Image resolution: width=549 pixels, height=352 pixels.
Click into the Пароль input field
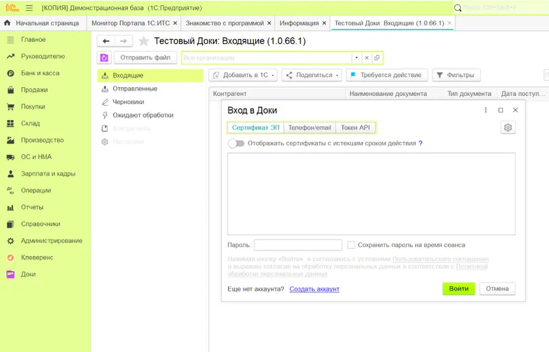298,245
